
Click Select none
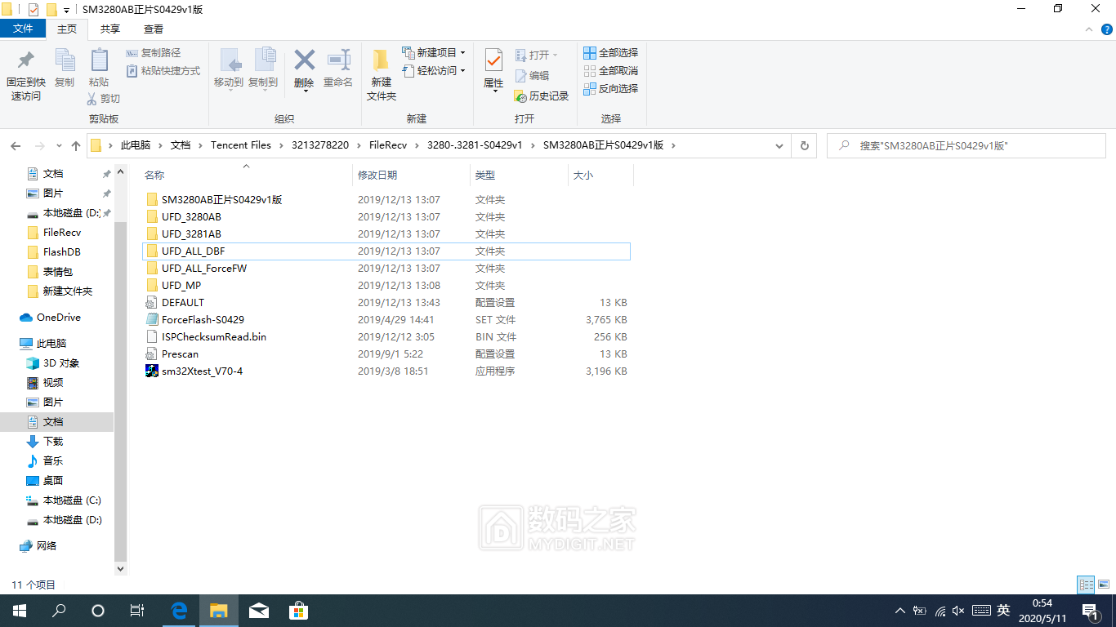click(610, 71)
